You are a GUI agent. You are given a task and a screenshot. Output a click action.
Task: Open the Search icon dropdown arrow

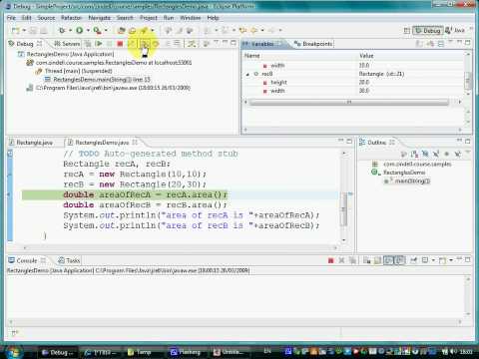point(153,31)
